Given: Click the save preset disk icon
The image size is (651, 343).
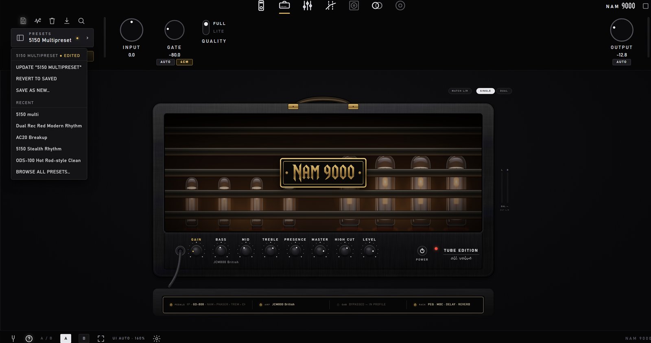Looking at the screenshot, I should click(x=23, y=21).
